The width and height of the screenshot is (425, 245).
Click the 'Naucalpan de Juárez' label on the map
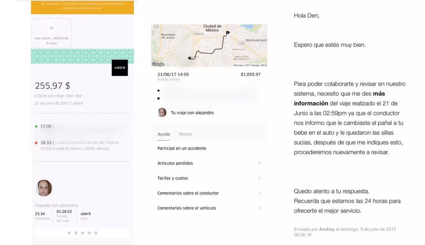tap(169, 35)
